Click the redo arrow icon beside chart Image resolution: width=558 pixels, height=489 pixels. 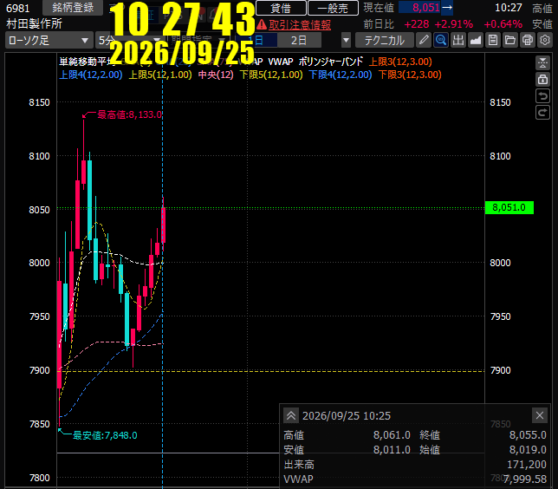pos(542,113)
